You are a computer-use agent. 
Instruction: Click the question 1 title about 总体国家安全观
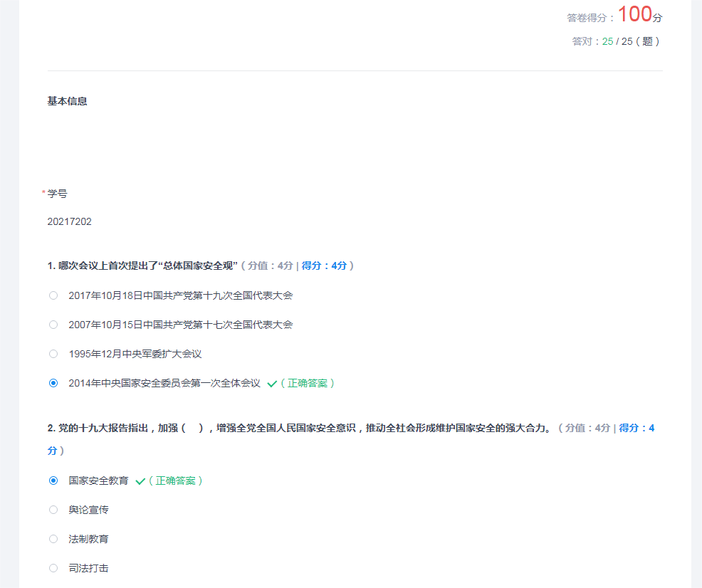(x=142, y=266)
